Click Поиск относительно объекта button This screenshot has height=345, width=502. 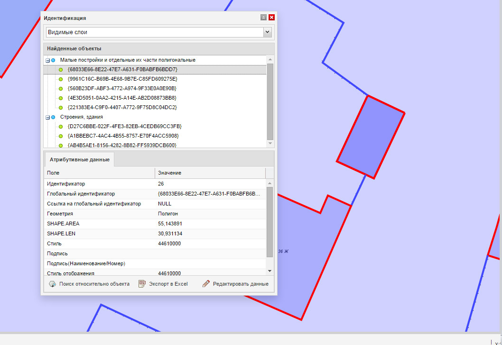(89, 284)
